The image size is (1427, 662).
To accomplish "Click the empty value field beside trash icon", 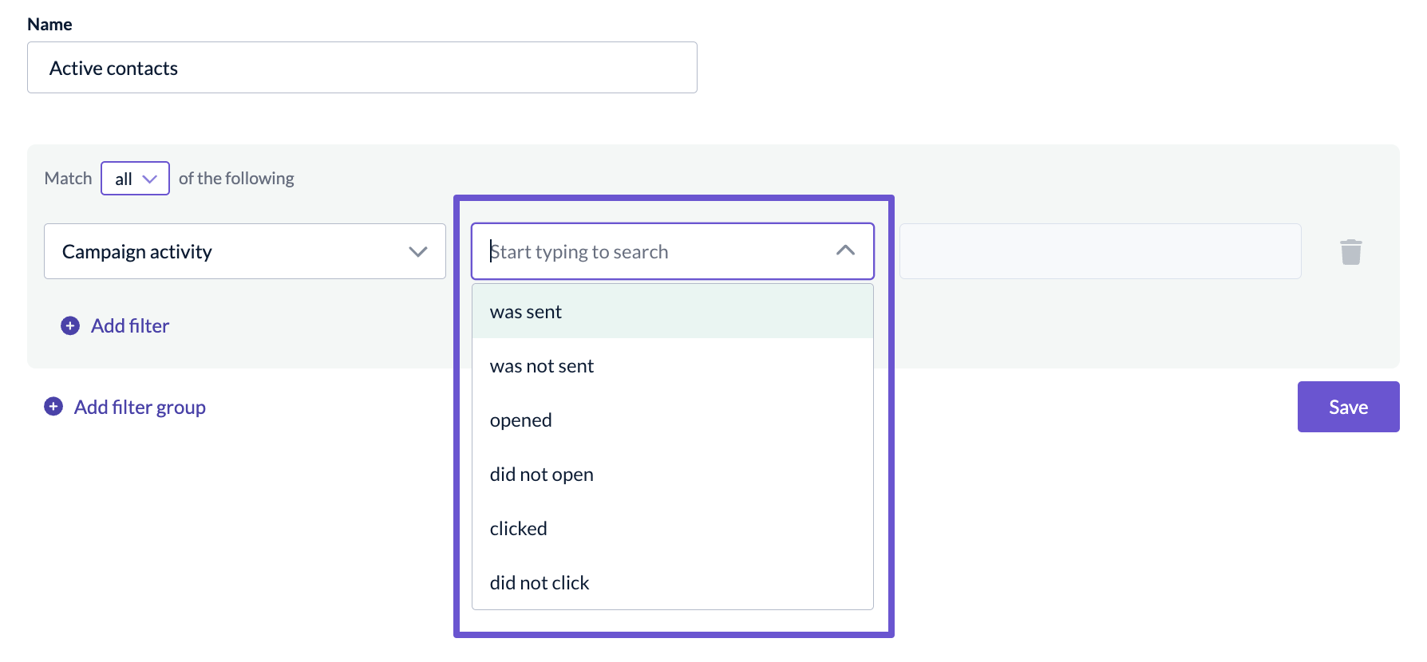I will click(x=1100, y=251).
